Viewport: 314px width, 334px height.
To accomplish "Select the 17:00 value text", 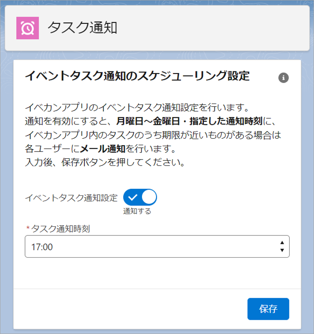I will pyautogui.click(x=42, y=247).
